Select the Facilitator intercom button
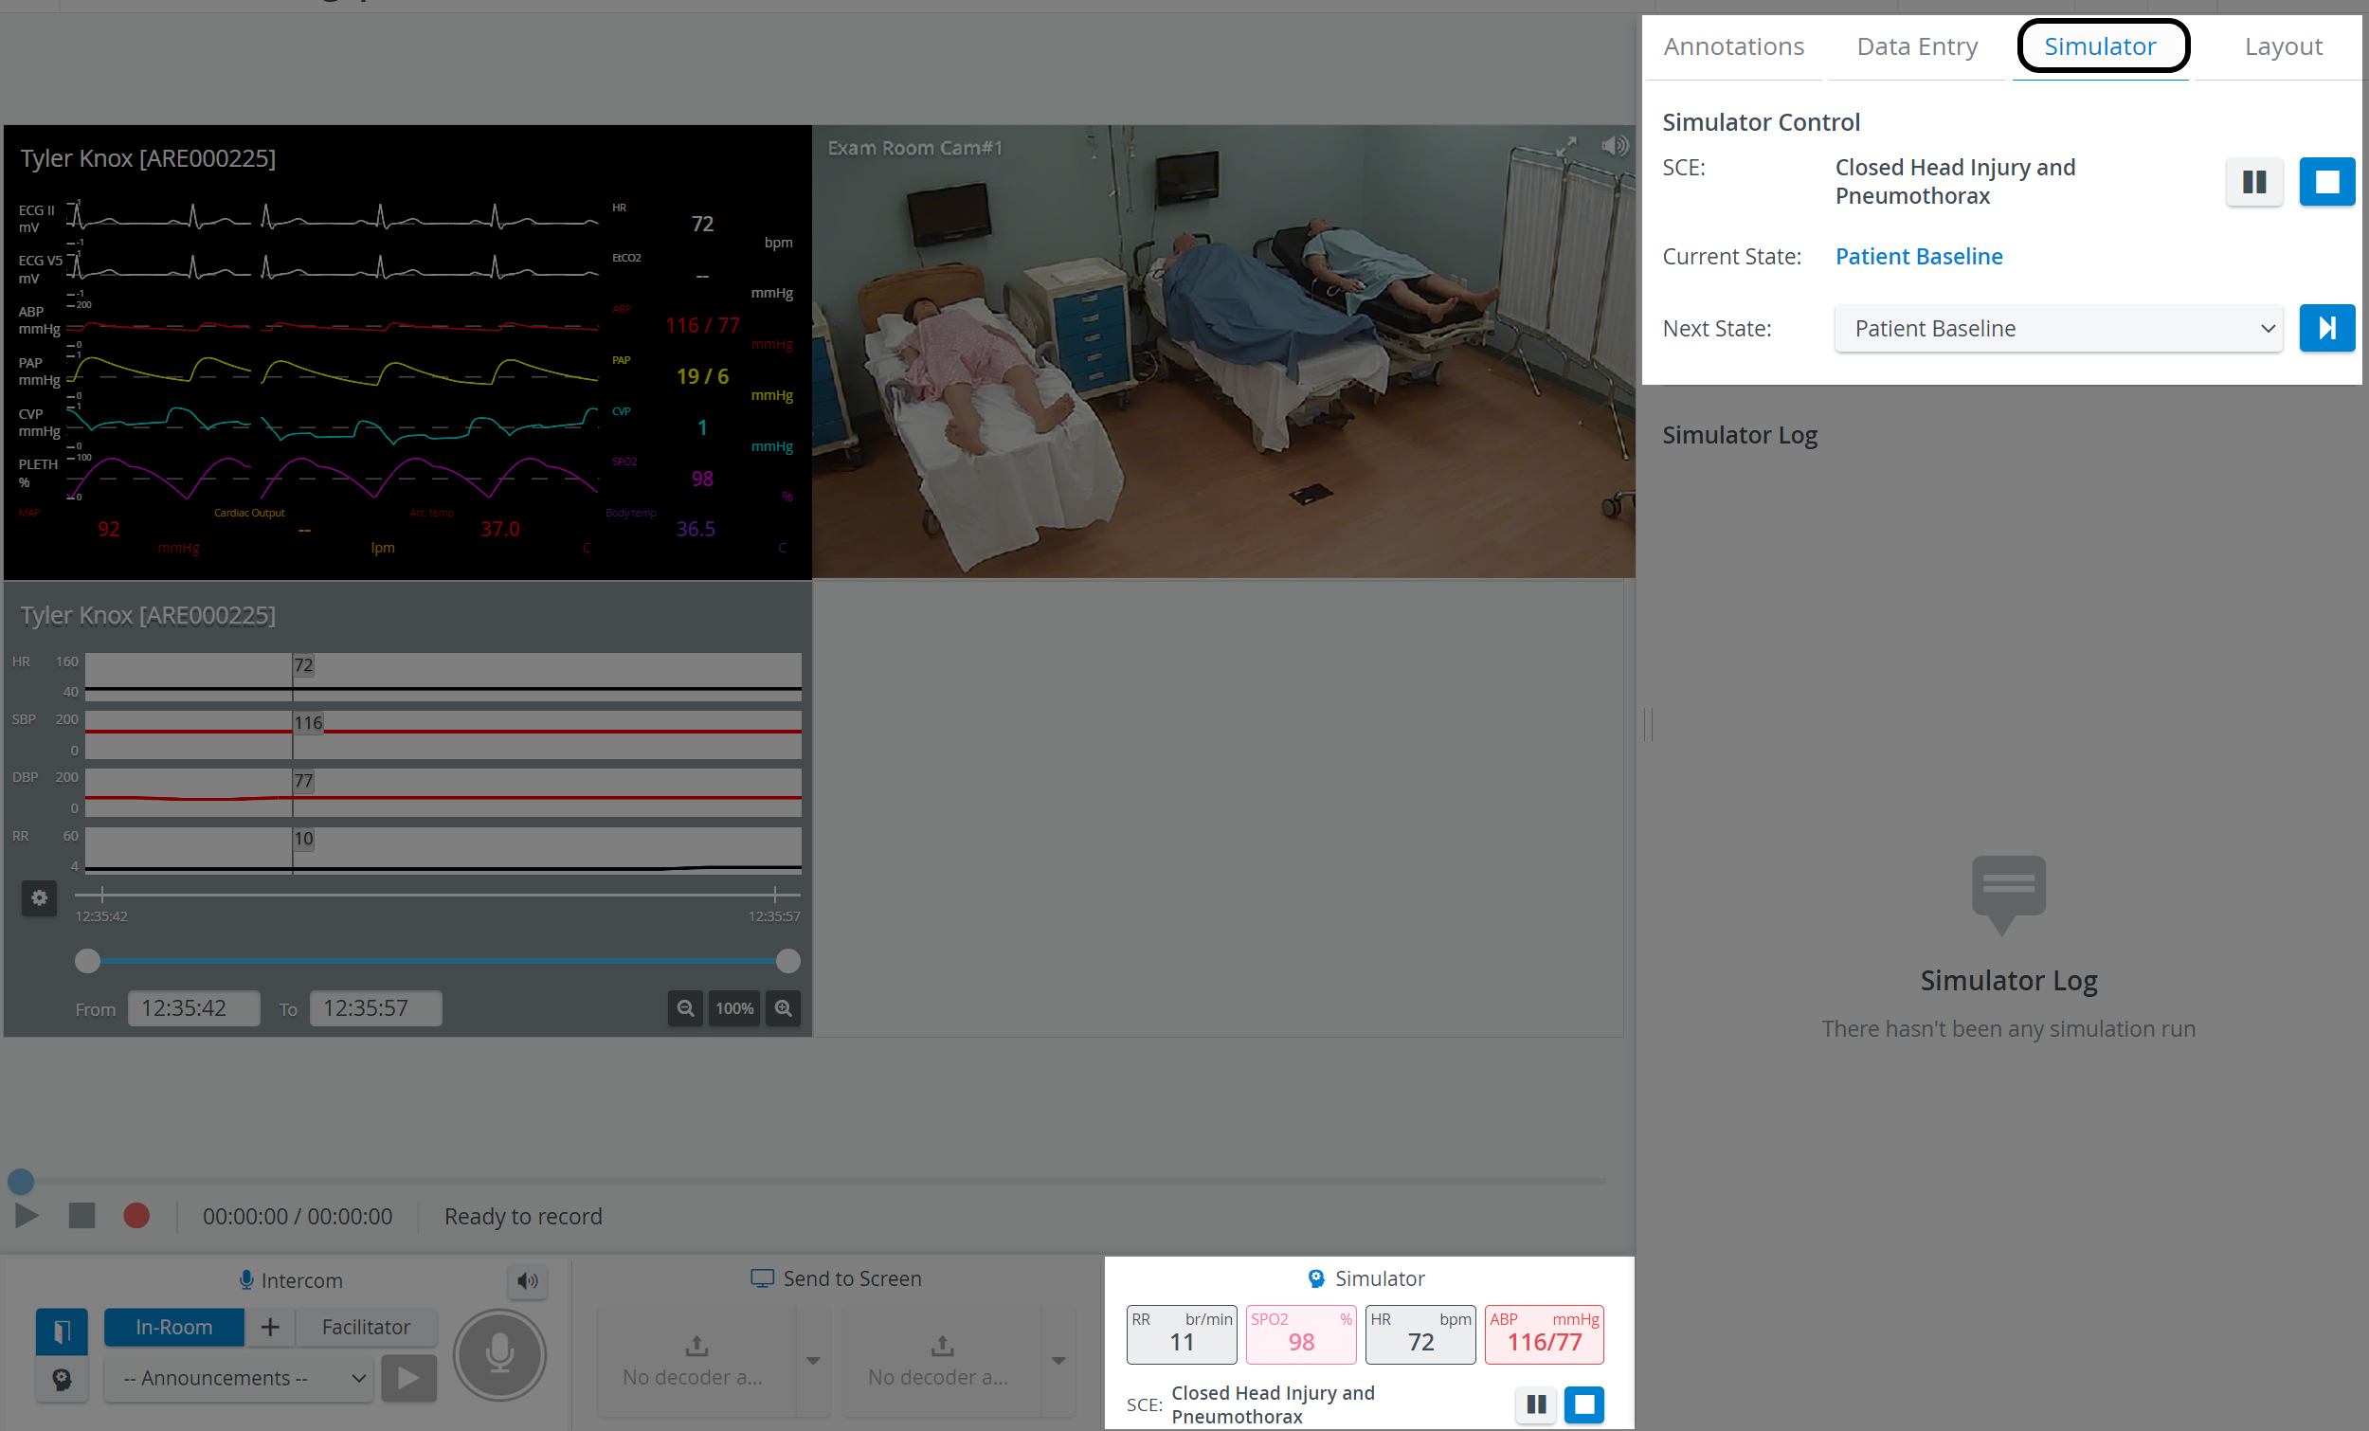The height and width of the screenshot is (1431, 2369). point(366,1326)
